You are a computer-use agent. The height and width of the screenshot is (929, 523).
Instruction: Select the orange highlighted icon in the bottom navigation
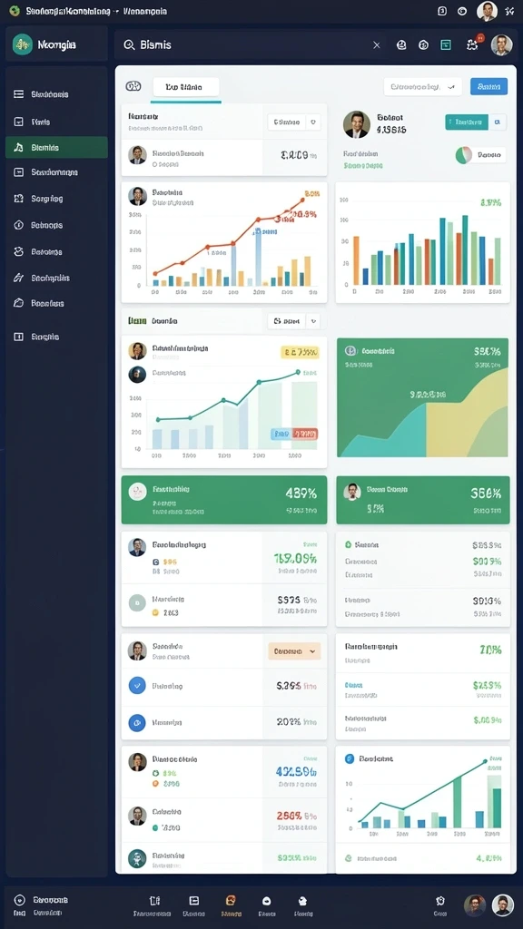[231, 901]
